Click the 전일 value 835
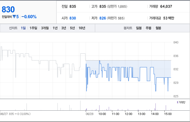190x122 pixels. (x=73, y=7)
